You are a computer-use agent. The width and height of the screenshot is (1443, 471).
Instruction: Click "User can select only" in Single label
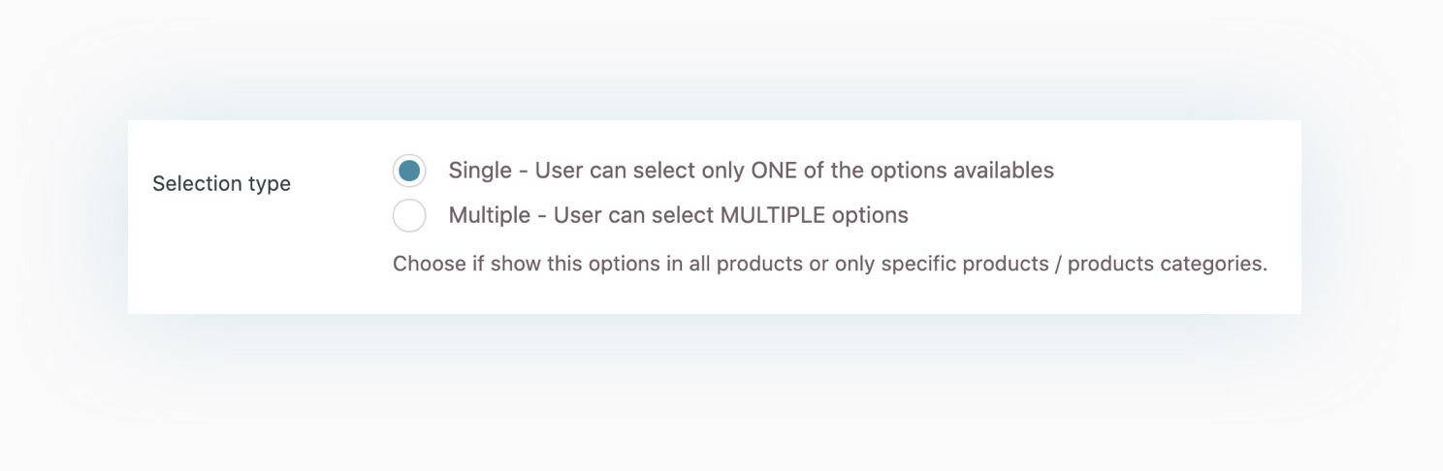pyautogui.click(x=640, y=172)
